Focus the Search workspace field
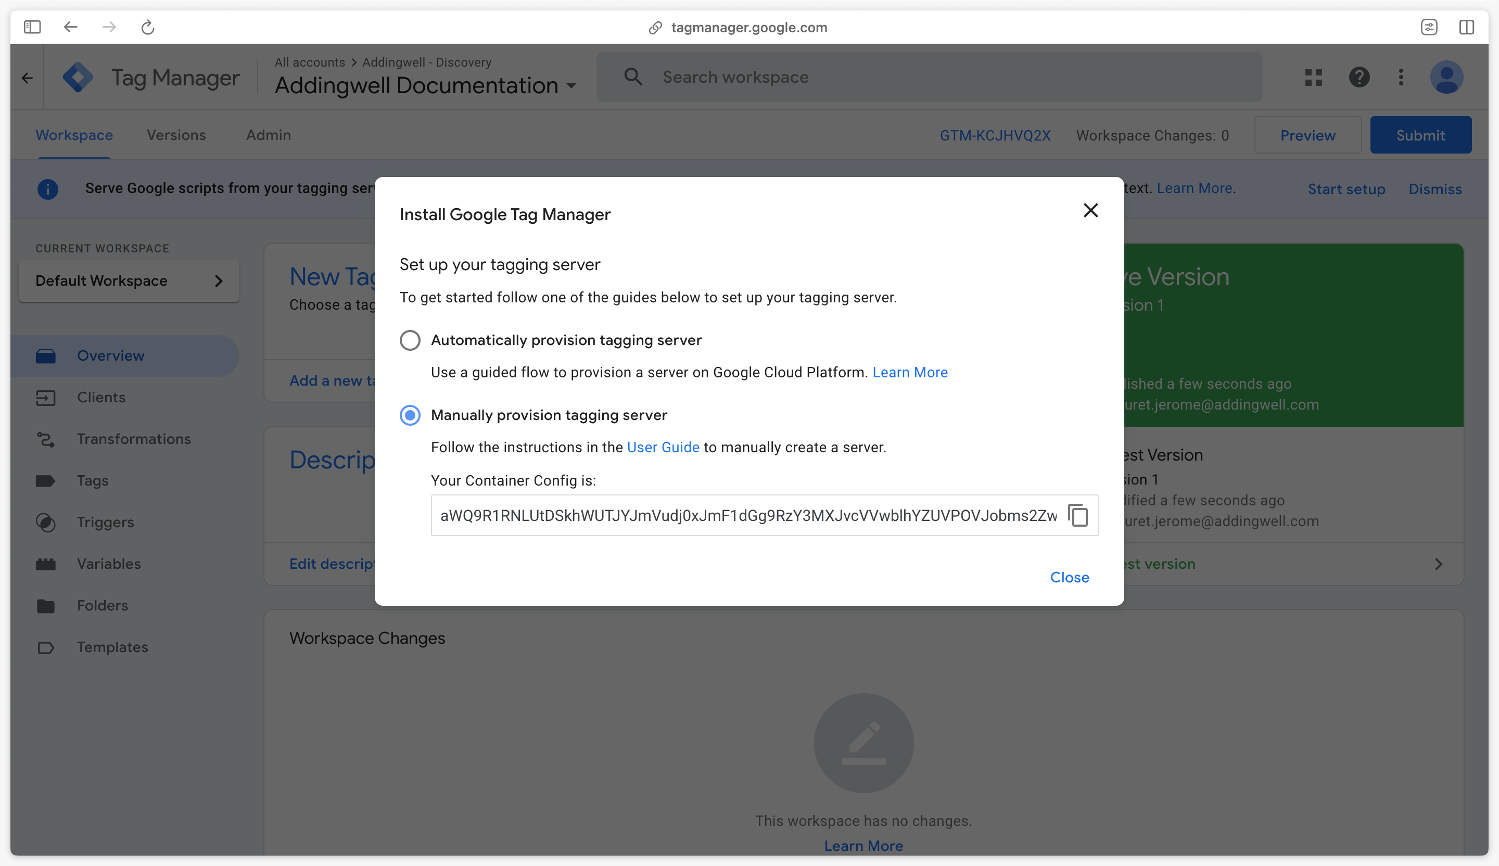Viewport: 1499px width, 866px height. coord(929,77)
